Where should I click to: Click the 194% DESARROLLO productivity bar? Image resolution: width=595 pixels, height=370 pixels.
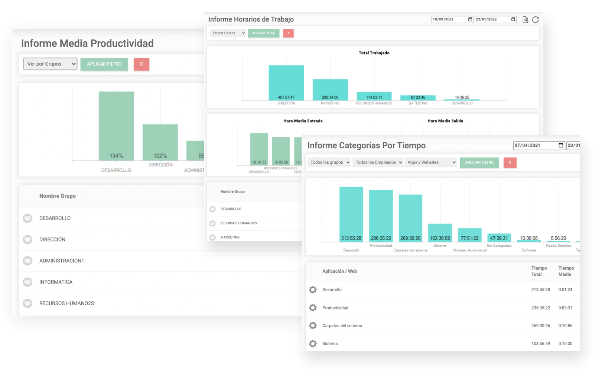point(116,126)
